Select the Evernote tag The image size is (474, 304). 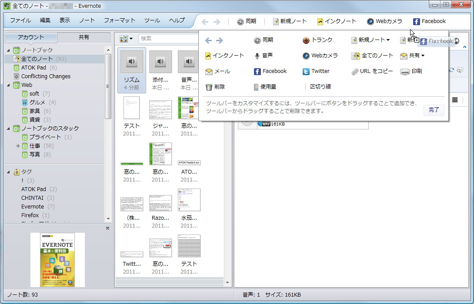(x=33, y=207)
